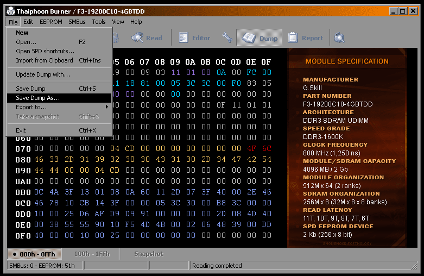Select Open SPD shortcuts... menu entry

[x=59, y=51]
